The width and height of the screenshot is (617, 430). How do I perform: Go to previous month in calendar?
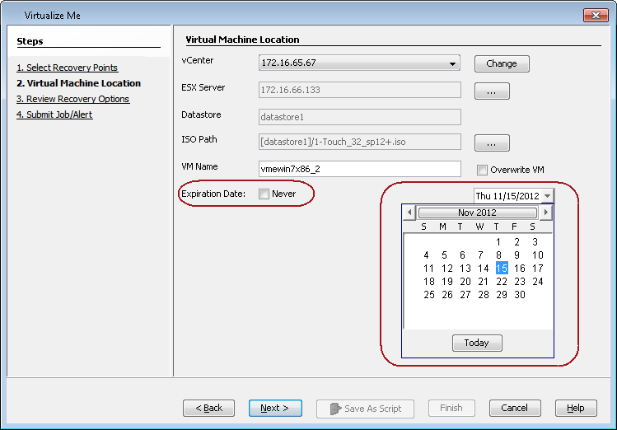(409, 213)
